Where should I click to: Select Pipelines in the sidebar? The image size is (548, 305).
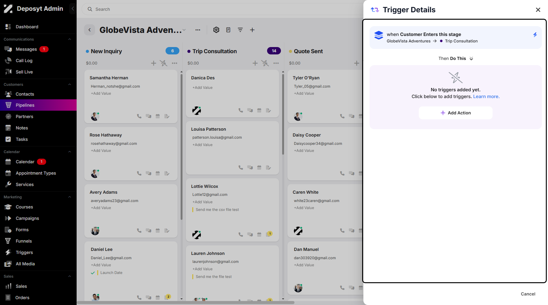(x=38, y=105)
